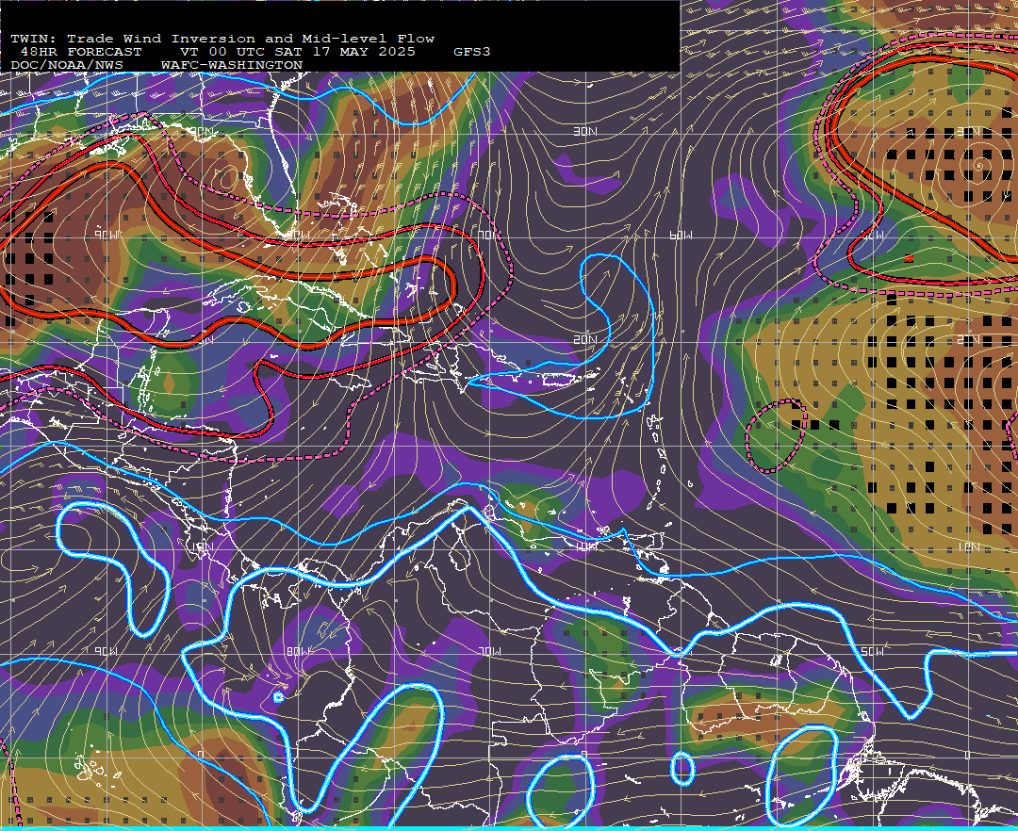Click the "60W" longitude label
The image size is (1018, 831).
pos(681,236)
